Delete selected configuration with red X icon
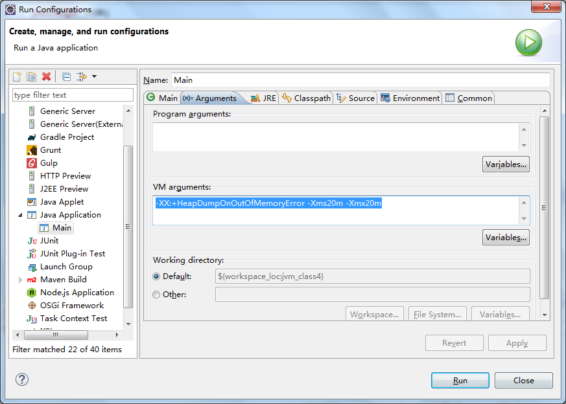566x404 pixels. coord(46,77)
